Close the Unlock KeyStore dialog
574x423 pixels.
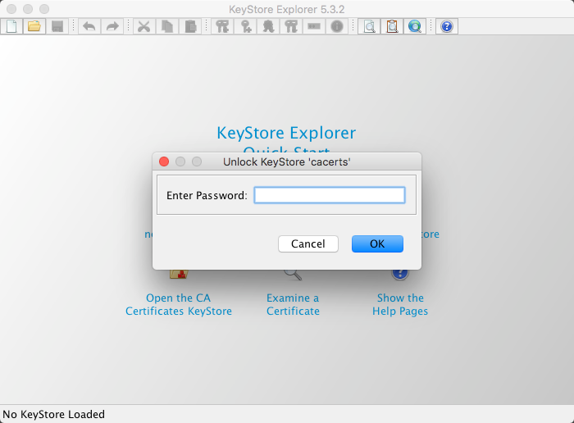coord(164,161)
